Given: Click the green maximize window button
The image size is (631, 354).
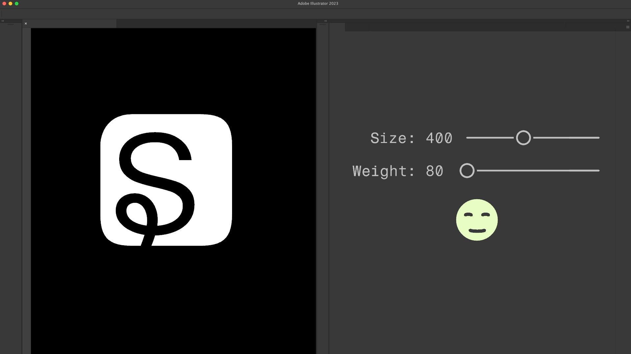Looking at the screenshot, I should pos(16,4).
